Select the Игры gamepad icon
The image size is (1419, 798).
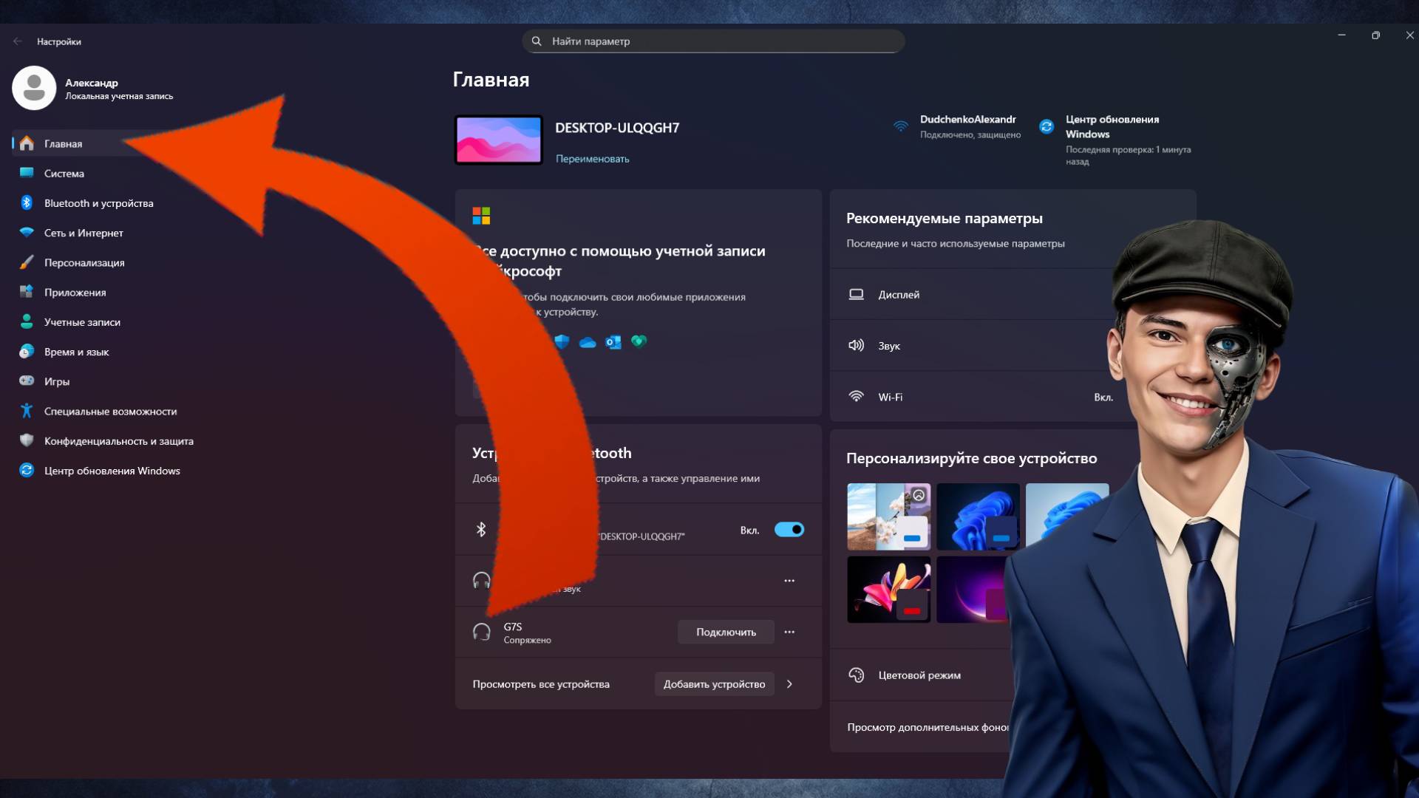[27, 381]
